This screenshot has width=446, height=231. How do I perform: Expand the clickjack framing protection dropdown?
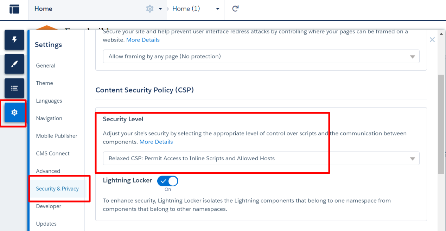tap(261, 57)
